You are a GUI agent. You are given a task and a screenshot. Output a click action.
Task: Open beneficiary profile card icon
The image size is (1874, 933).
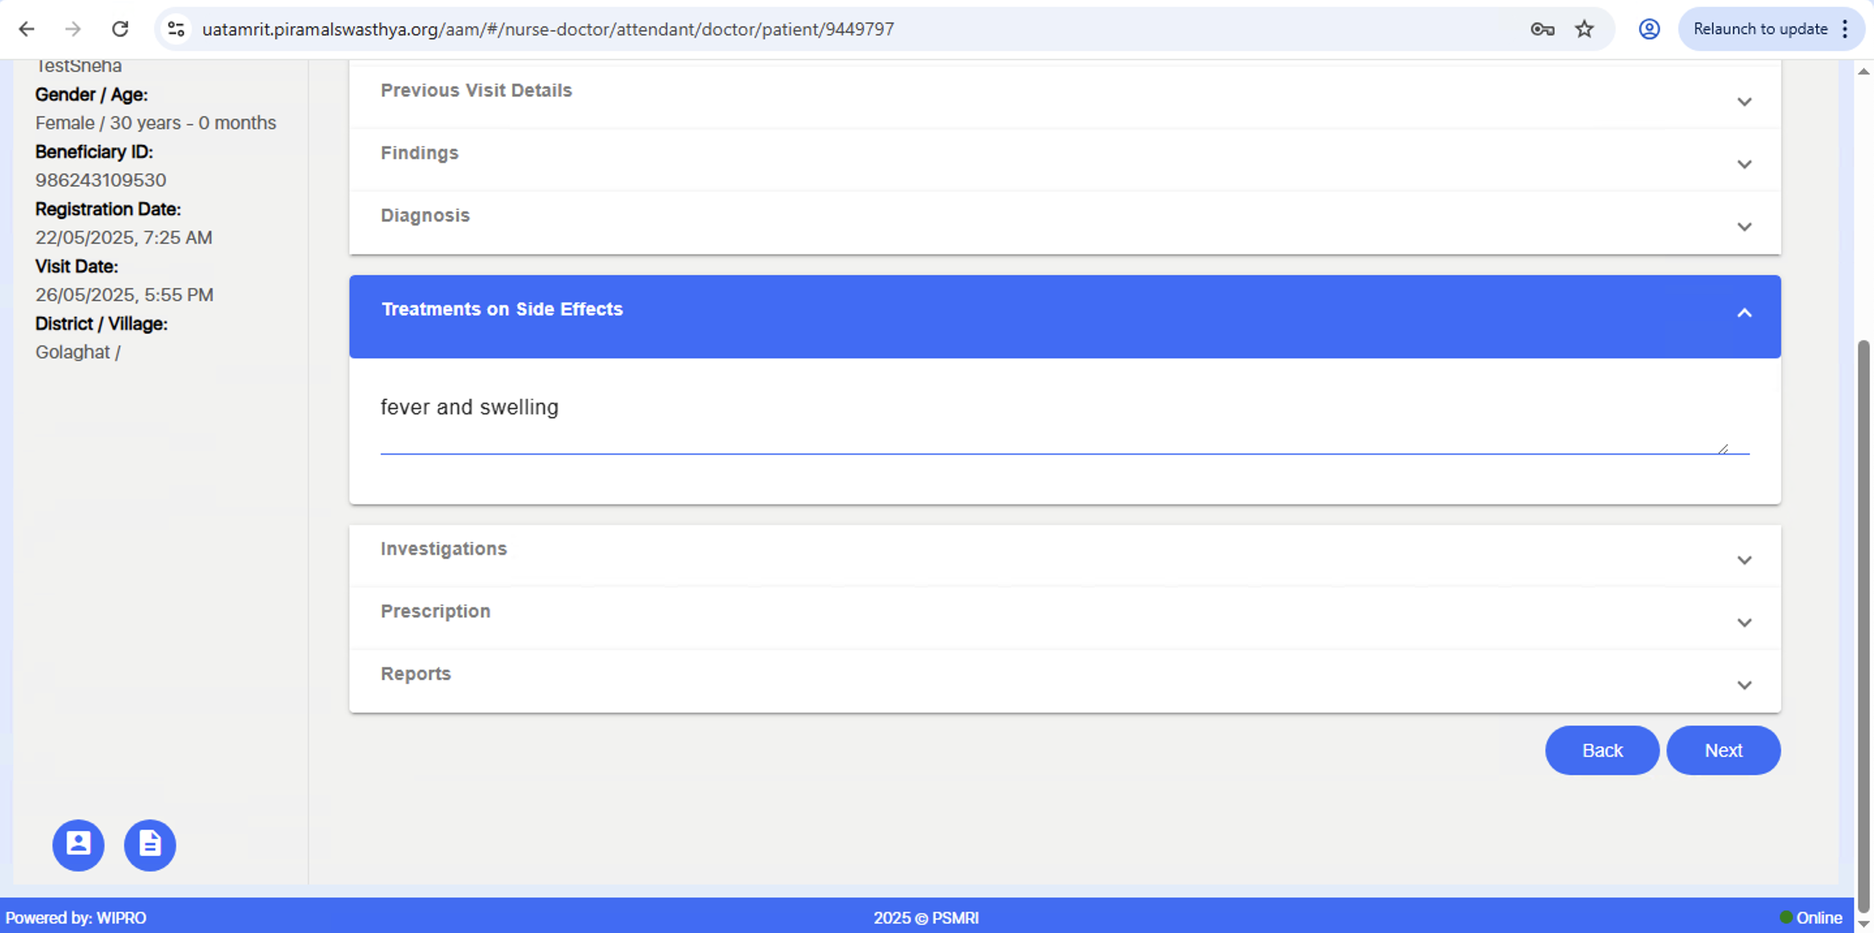point(78,844)
